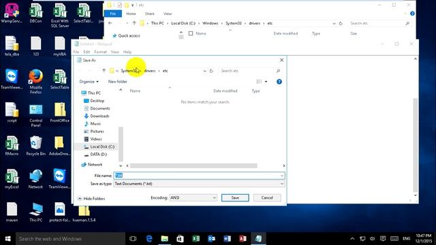Show hidden system tray icons
Screen dimensions: 436x245
tap(352, 239)
